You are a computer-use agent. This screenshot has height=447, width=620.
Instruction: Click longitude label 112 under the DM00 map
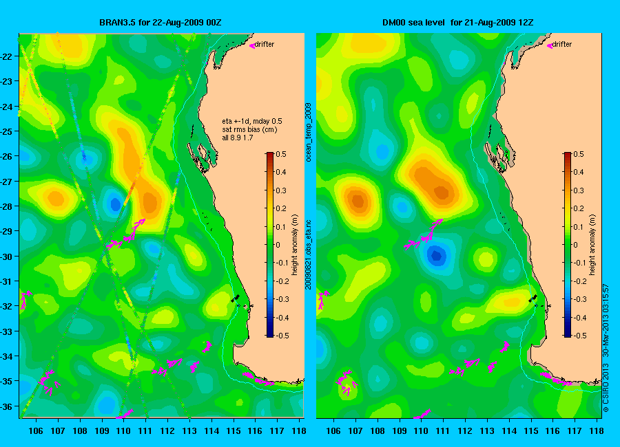tap(465, 430)
